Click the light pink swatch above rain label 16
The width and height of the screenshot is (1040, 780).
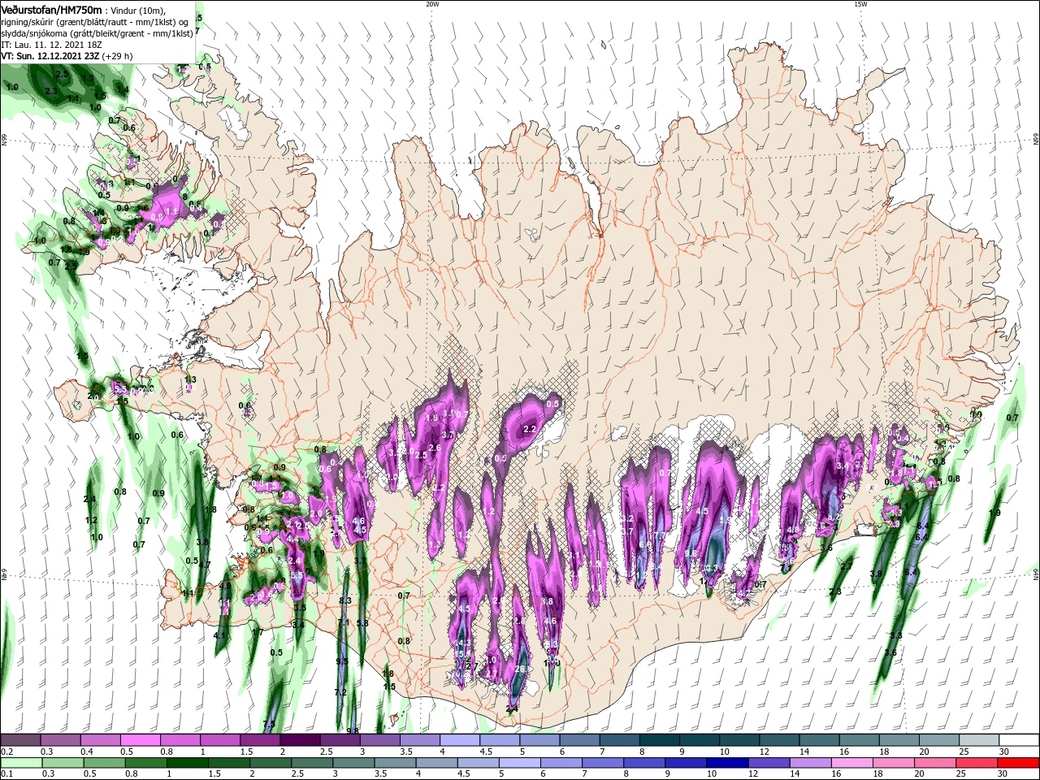pos(852,763)
